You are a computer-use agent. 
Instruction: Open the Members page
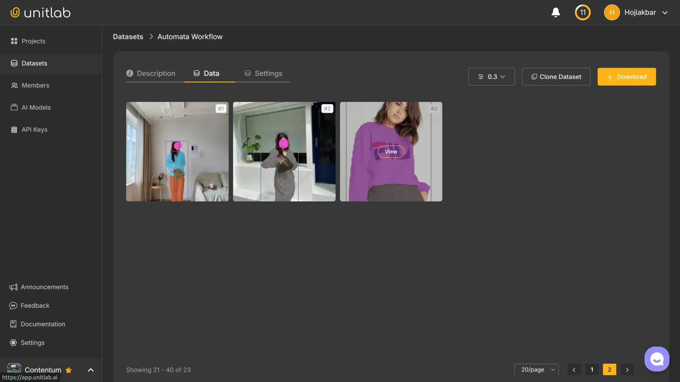(x=35, y=85)
